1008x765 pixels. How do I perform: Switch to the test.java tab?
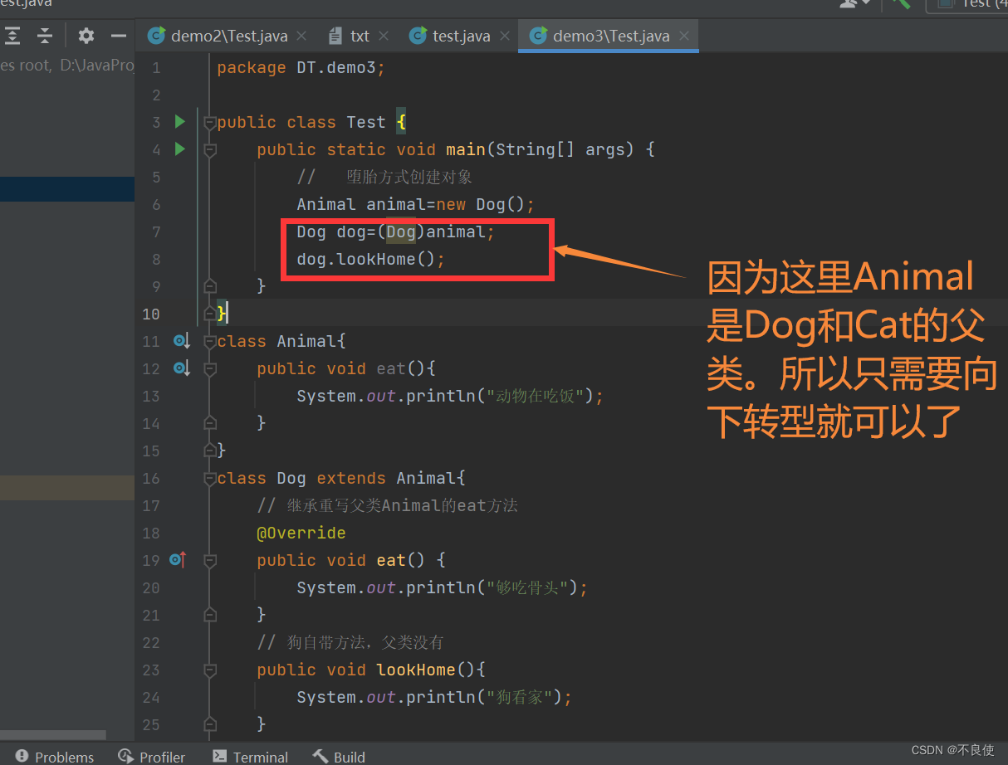tap(461, 37)
